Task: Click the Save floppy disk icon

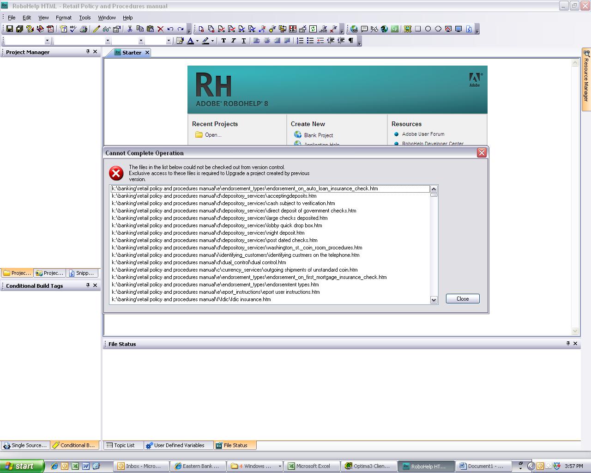Action: (x=9, y=29)
